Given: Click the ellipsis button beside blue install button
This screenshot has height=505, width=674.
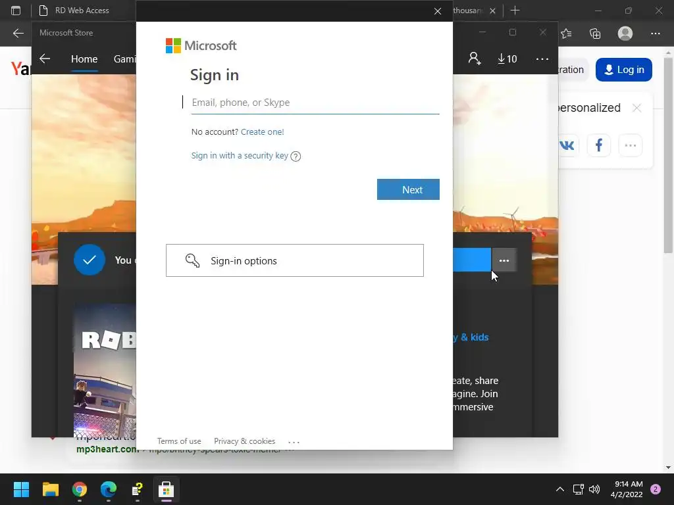Looking at the screenshot, I should (x=504, y=260).
